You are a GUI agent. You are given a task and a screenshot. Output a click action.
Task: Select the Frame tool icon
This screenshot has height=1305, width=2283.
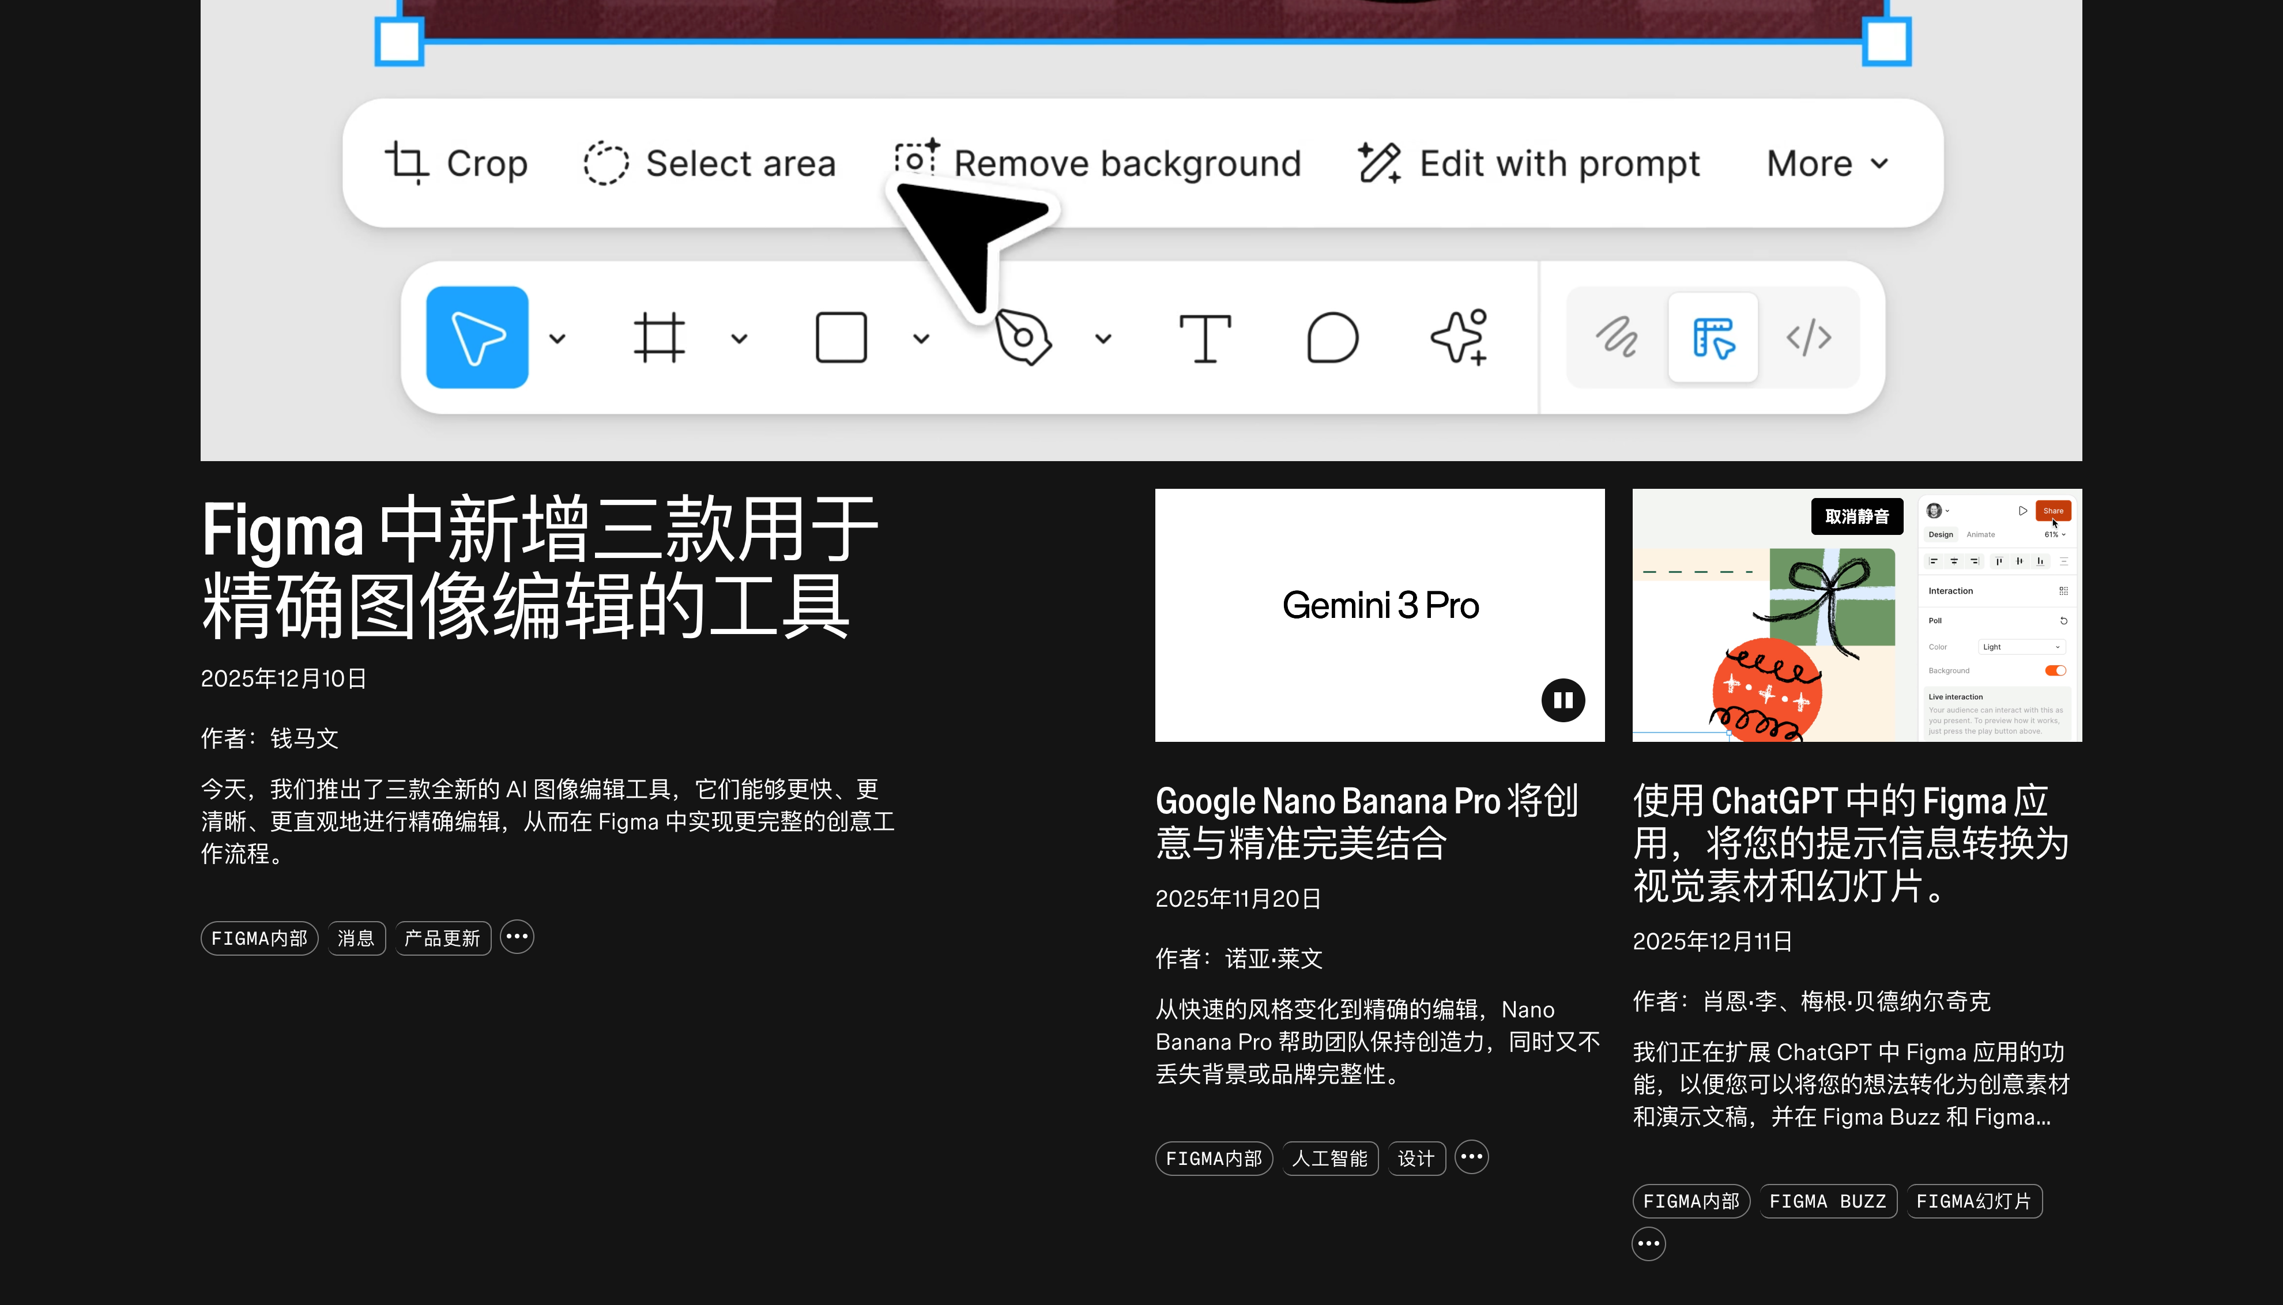pyautogui.click(x=659, y=338)
